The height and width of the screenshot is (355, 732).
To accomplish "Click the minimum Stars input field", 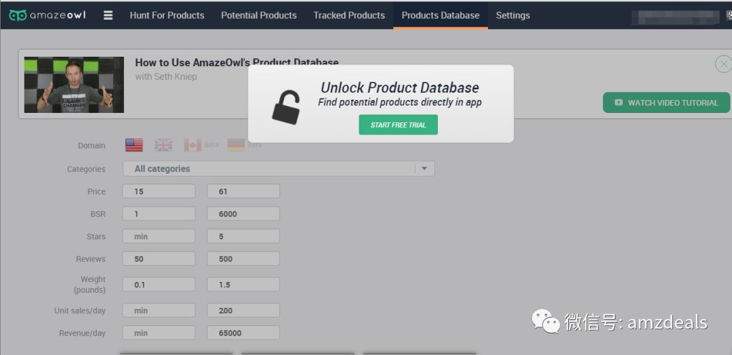I will pos(159,237).
